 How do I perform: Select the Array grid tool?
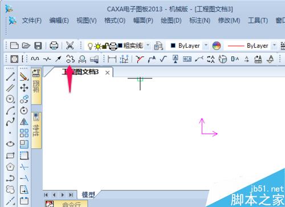click(24, 133)
